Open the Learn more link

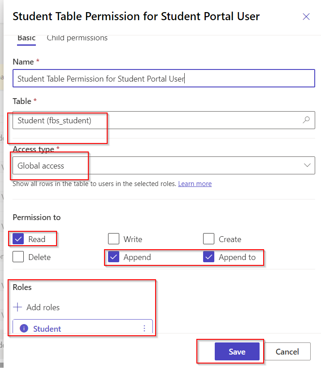(x=195, y=183)
